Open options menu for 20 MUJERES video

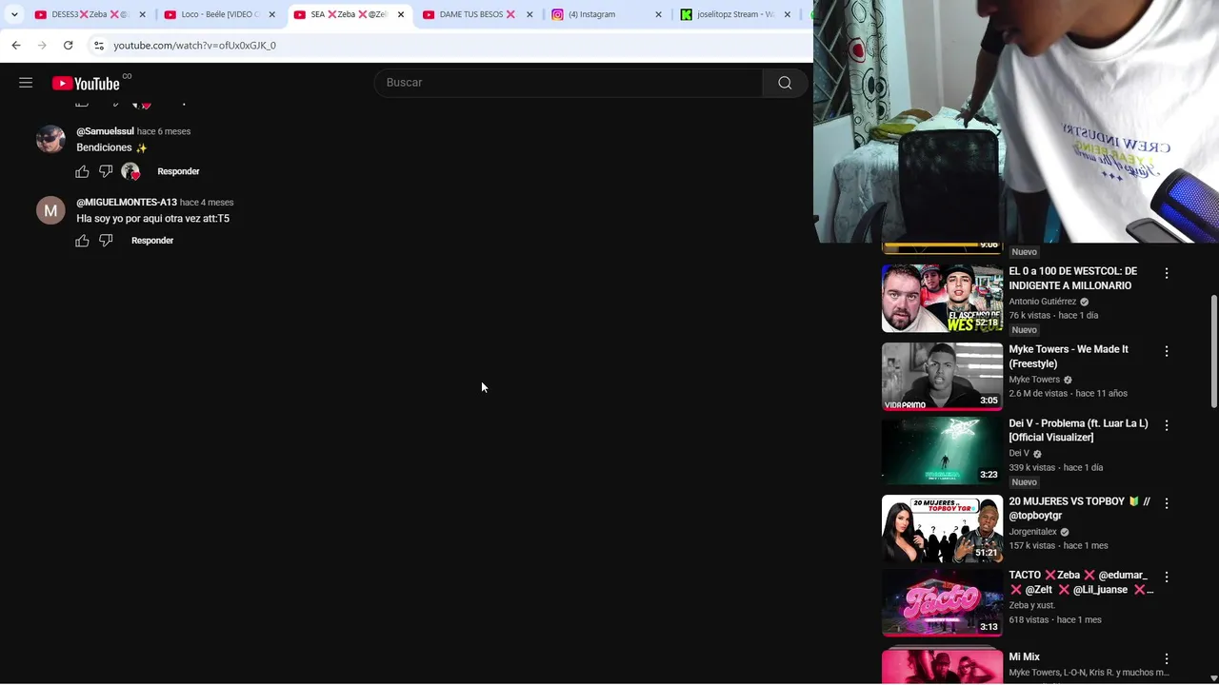pyautogui.click(x=1167, y=503)
